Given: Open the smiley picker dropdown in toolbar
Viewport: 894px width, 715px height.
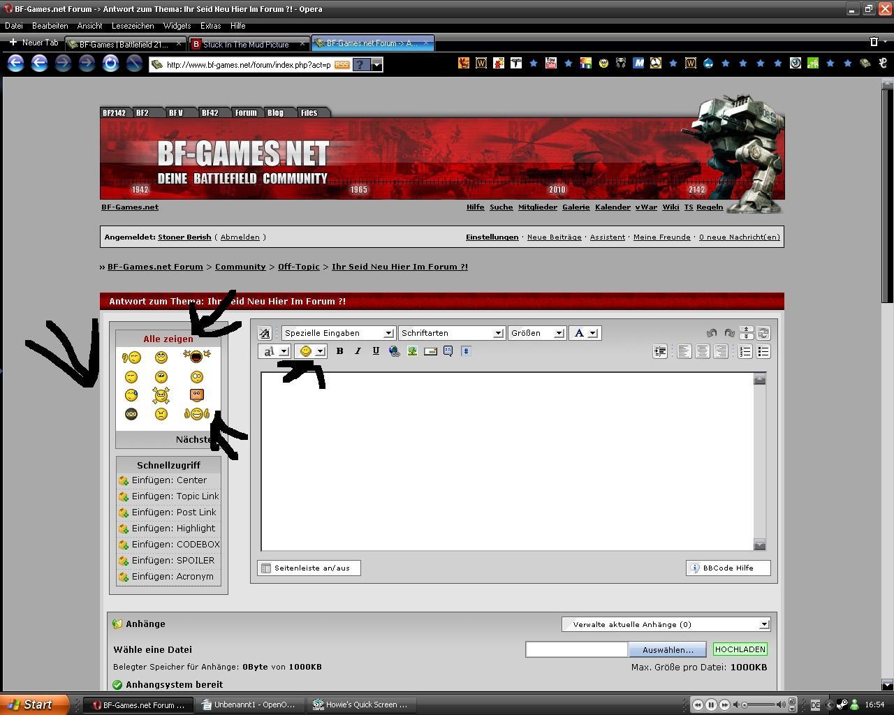Looking at the screenshot, I should pyautogui.click(x=311, y=351).
